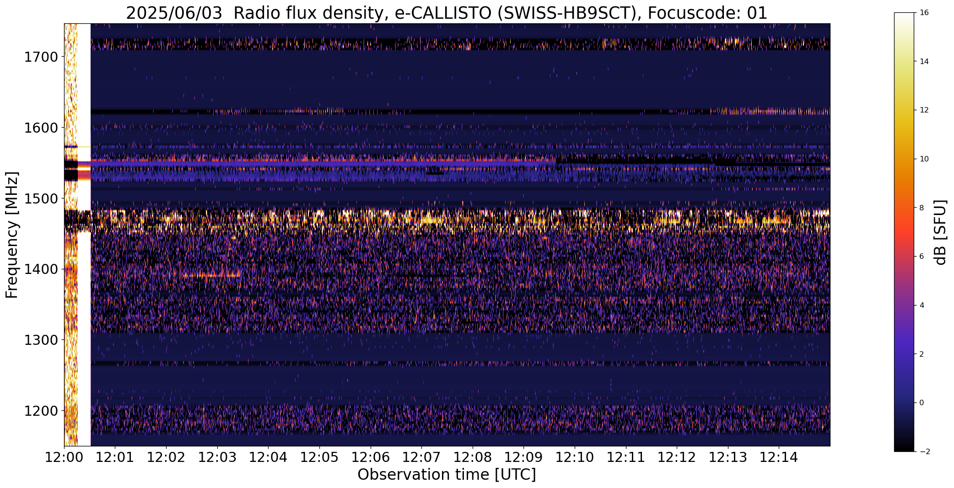
Task: Click the 12:07 time tick label
Action: 421,457
